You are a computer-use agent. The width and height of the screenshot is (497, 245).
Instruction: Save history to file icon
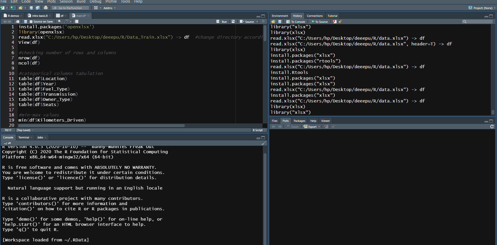click(280, 22)
